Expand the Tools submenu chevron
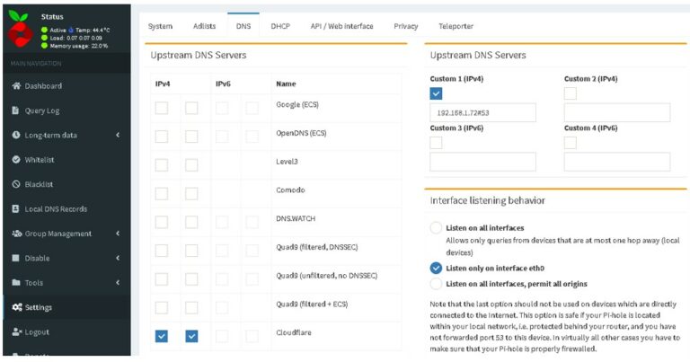 118,283
